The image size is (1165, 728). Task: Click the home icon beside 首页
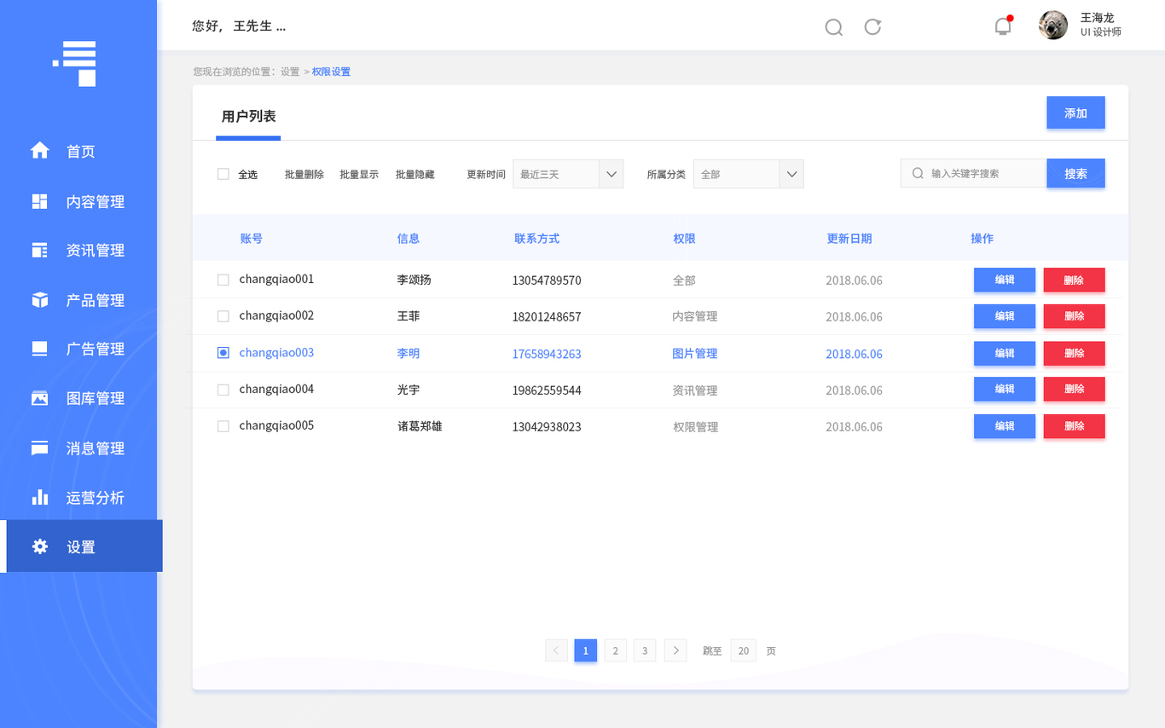click(x=40, y=151)
